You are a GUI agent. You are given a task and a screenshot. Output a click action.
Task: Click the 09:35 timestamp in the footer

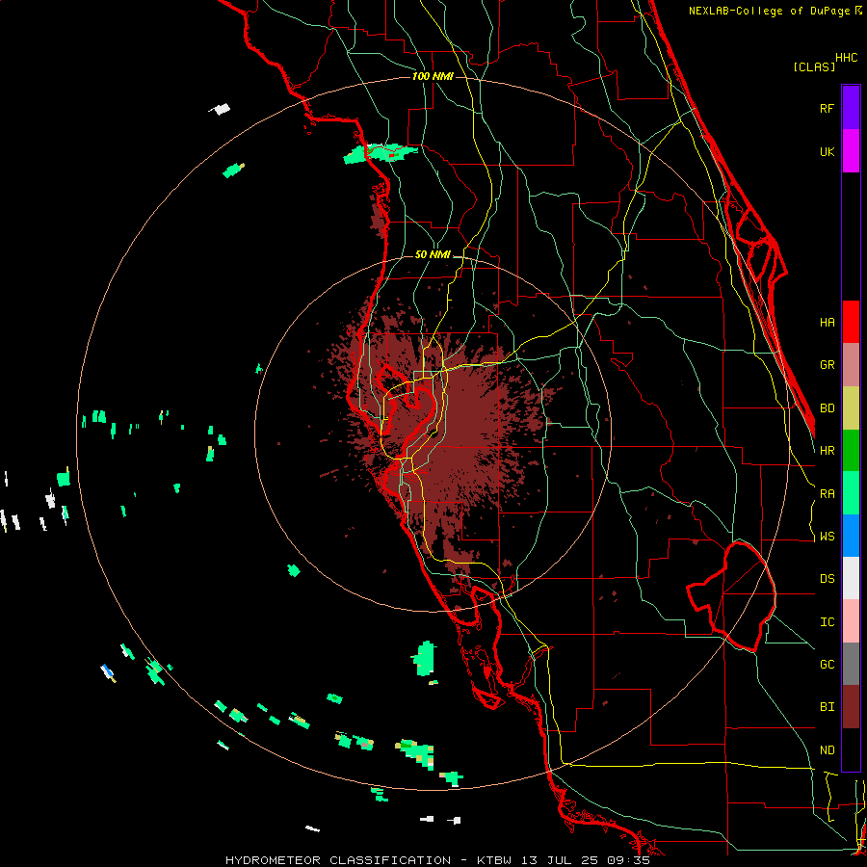pyautogui.click(x=627, y=860)
